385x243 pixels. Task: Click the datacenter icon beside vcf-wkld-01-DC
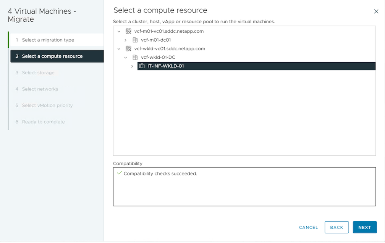coord(135,58)
